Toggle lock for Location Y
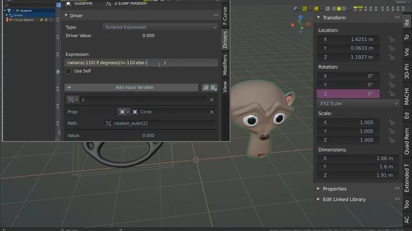 click(x=391, y=48)
